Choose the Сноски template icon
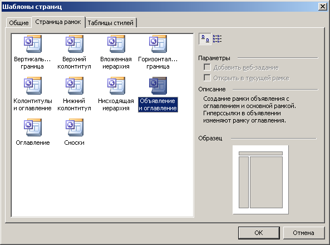The height and width of the screenshot is (245, 330). click(75, 128)
